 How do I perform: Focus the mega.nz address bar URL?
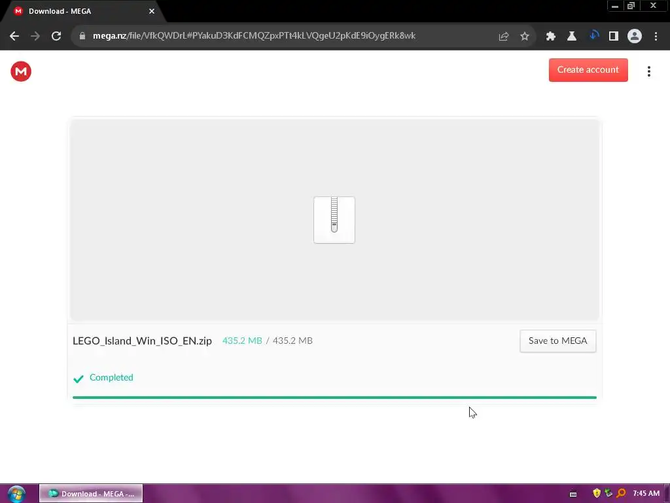tap(254, 36)
